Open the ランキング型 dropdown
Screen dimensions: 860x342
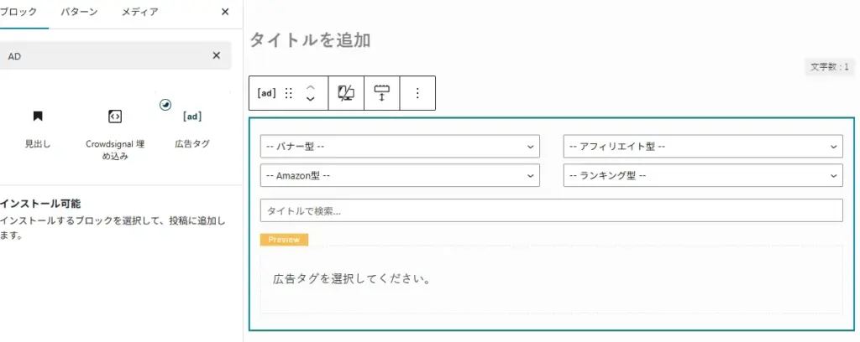pos(703,176)
